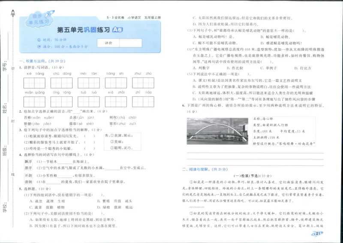The height and width of the screenshot is (243, 343).
Task: Click the rocket icon beside the dotted margin
Action: (x=13, y=13)
